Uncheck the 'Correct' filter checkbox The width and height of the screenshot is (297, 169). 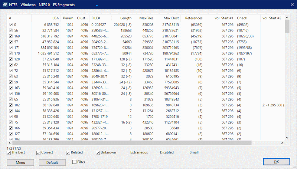(x=38, y=153)
